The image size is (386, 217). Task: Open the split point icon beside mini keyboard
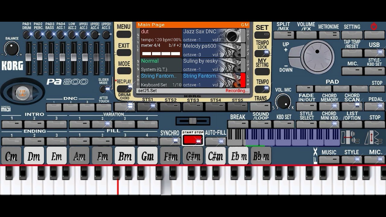click(x=350, y=137)
